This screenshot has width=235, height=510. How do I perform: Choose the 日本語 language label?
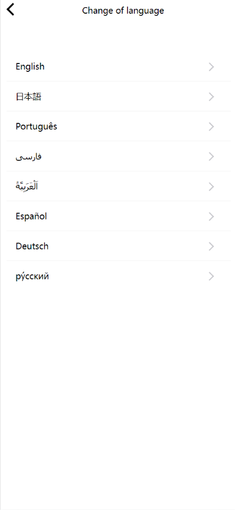click(x=29, y=96)
